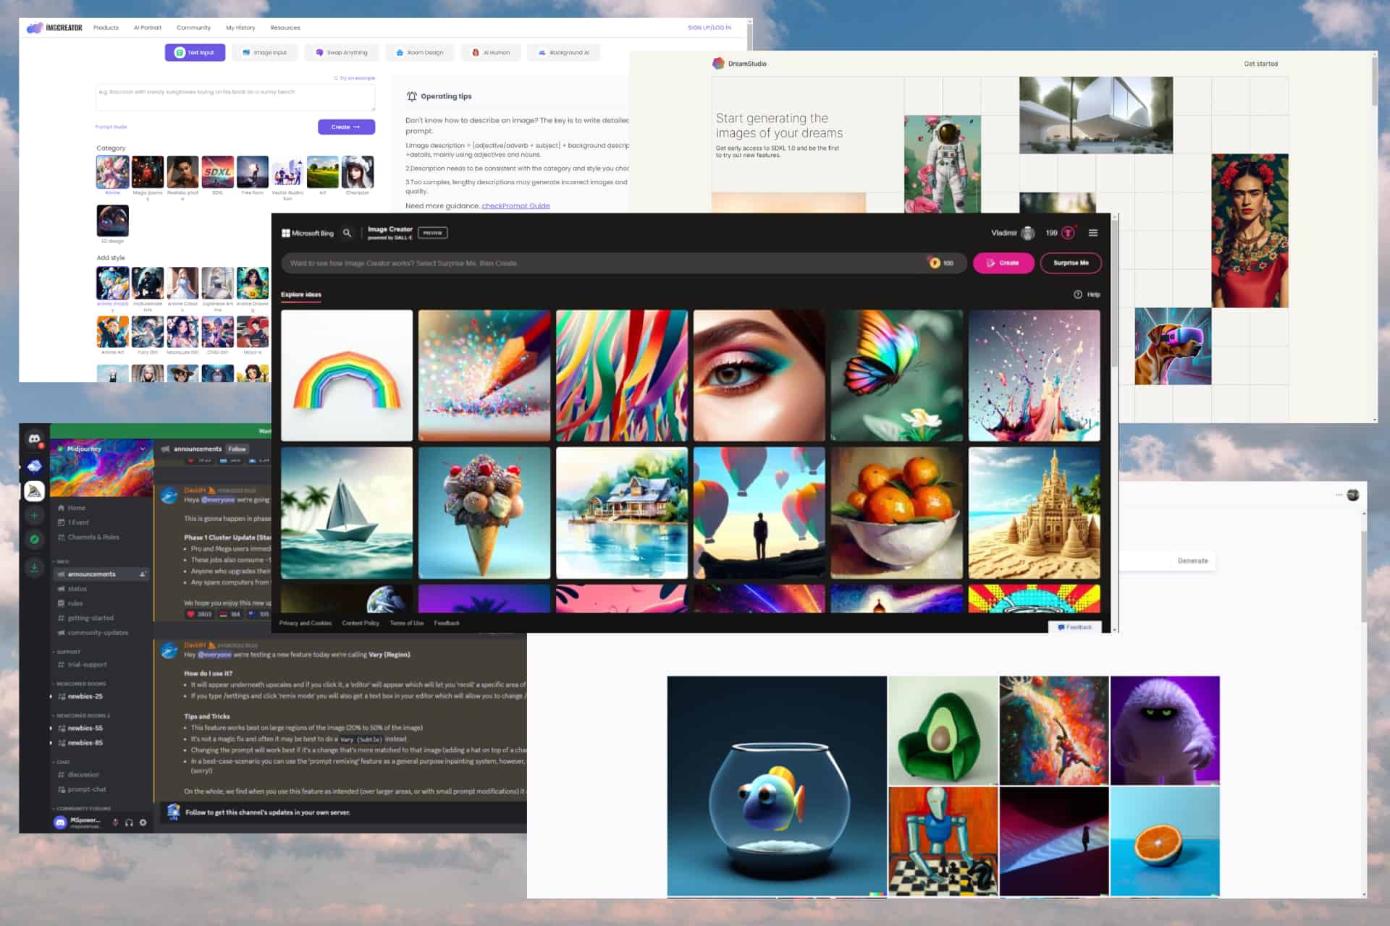The image size is (1390, 926).
Task: Click the Help icon in Bing Image Creator
Action: tap(1078, 294)
